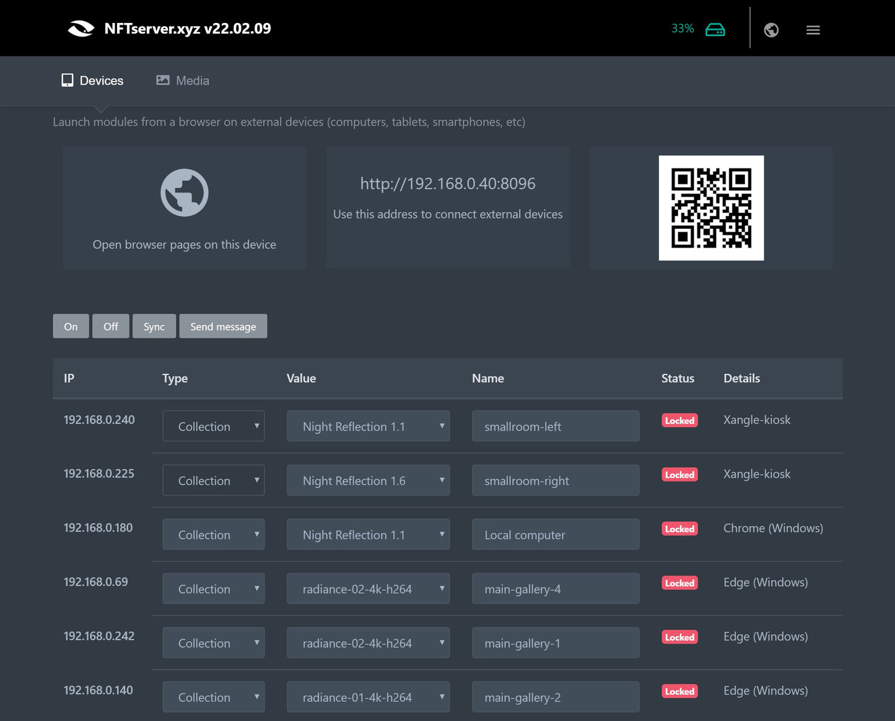This screenshot has width=895, height=721.
Task: Toggle Locked status for main-gallery-1
Action: 679,637
